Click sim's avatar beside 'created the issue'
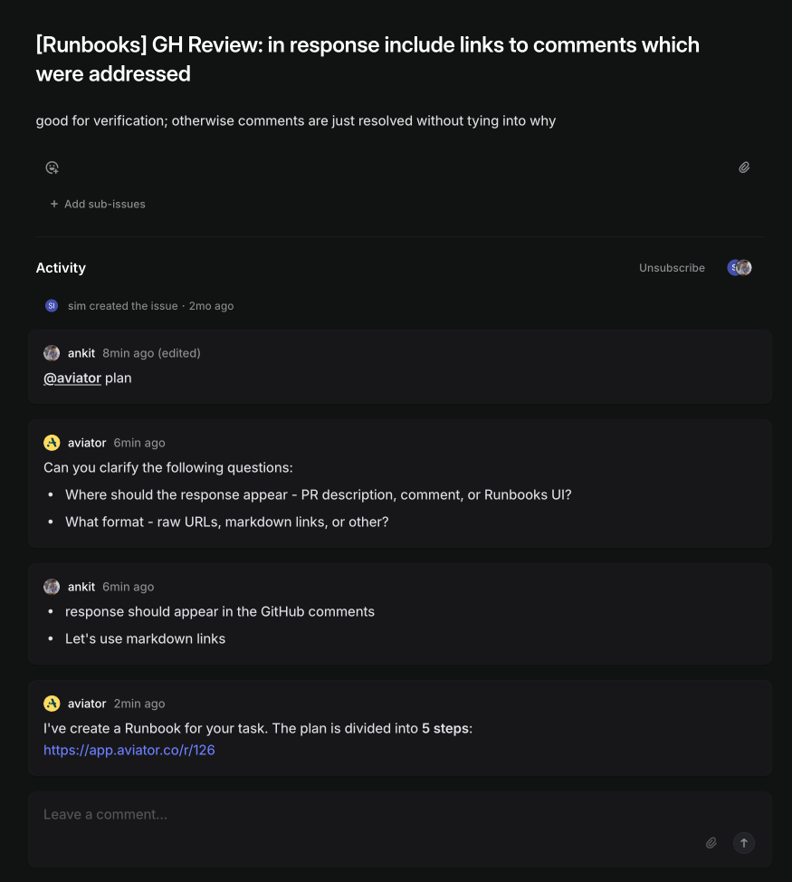 (52, 305)
